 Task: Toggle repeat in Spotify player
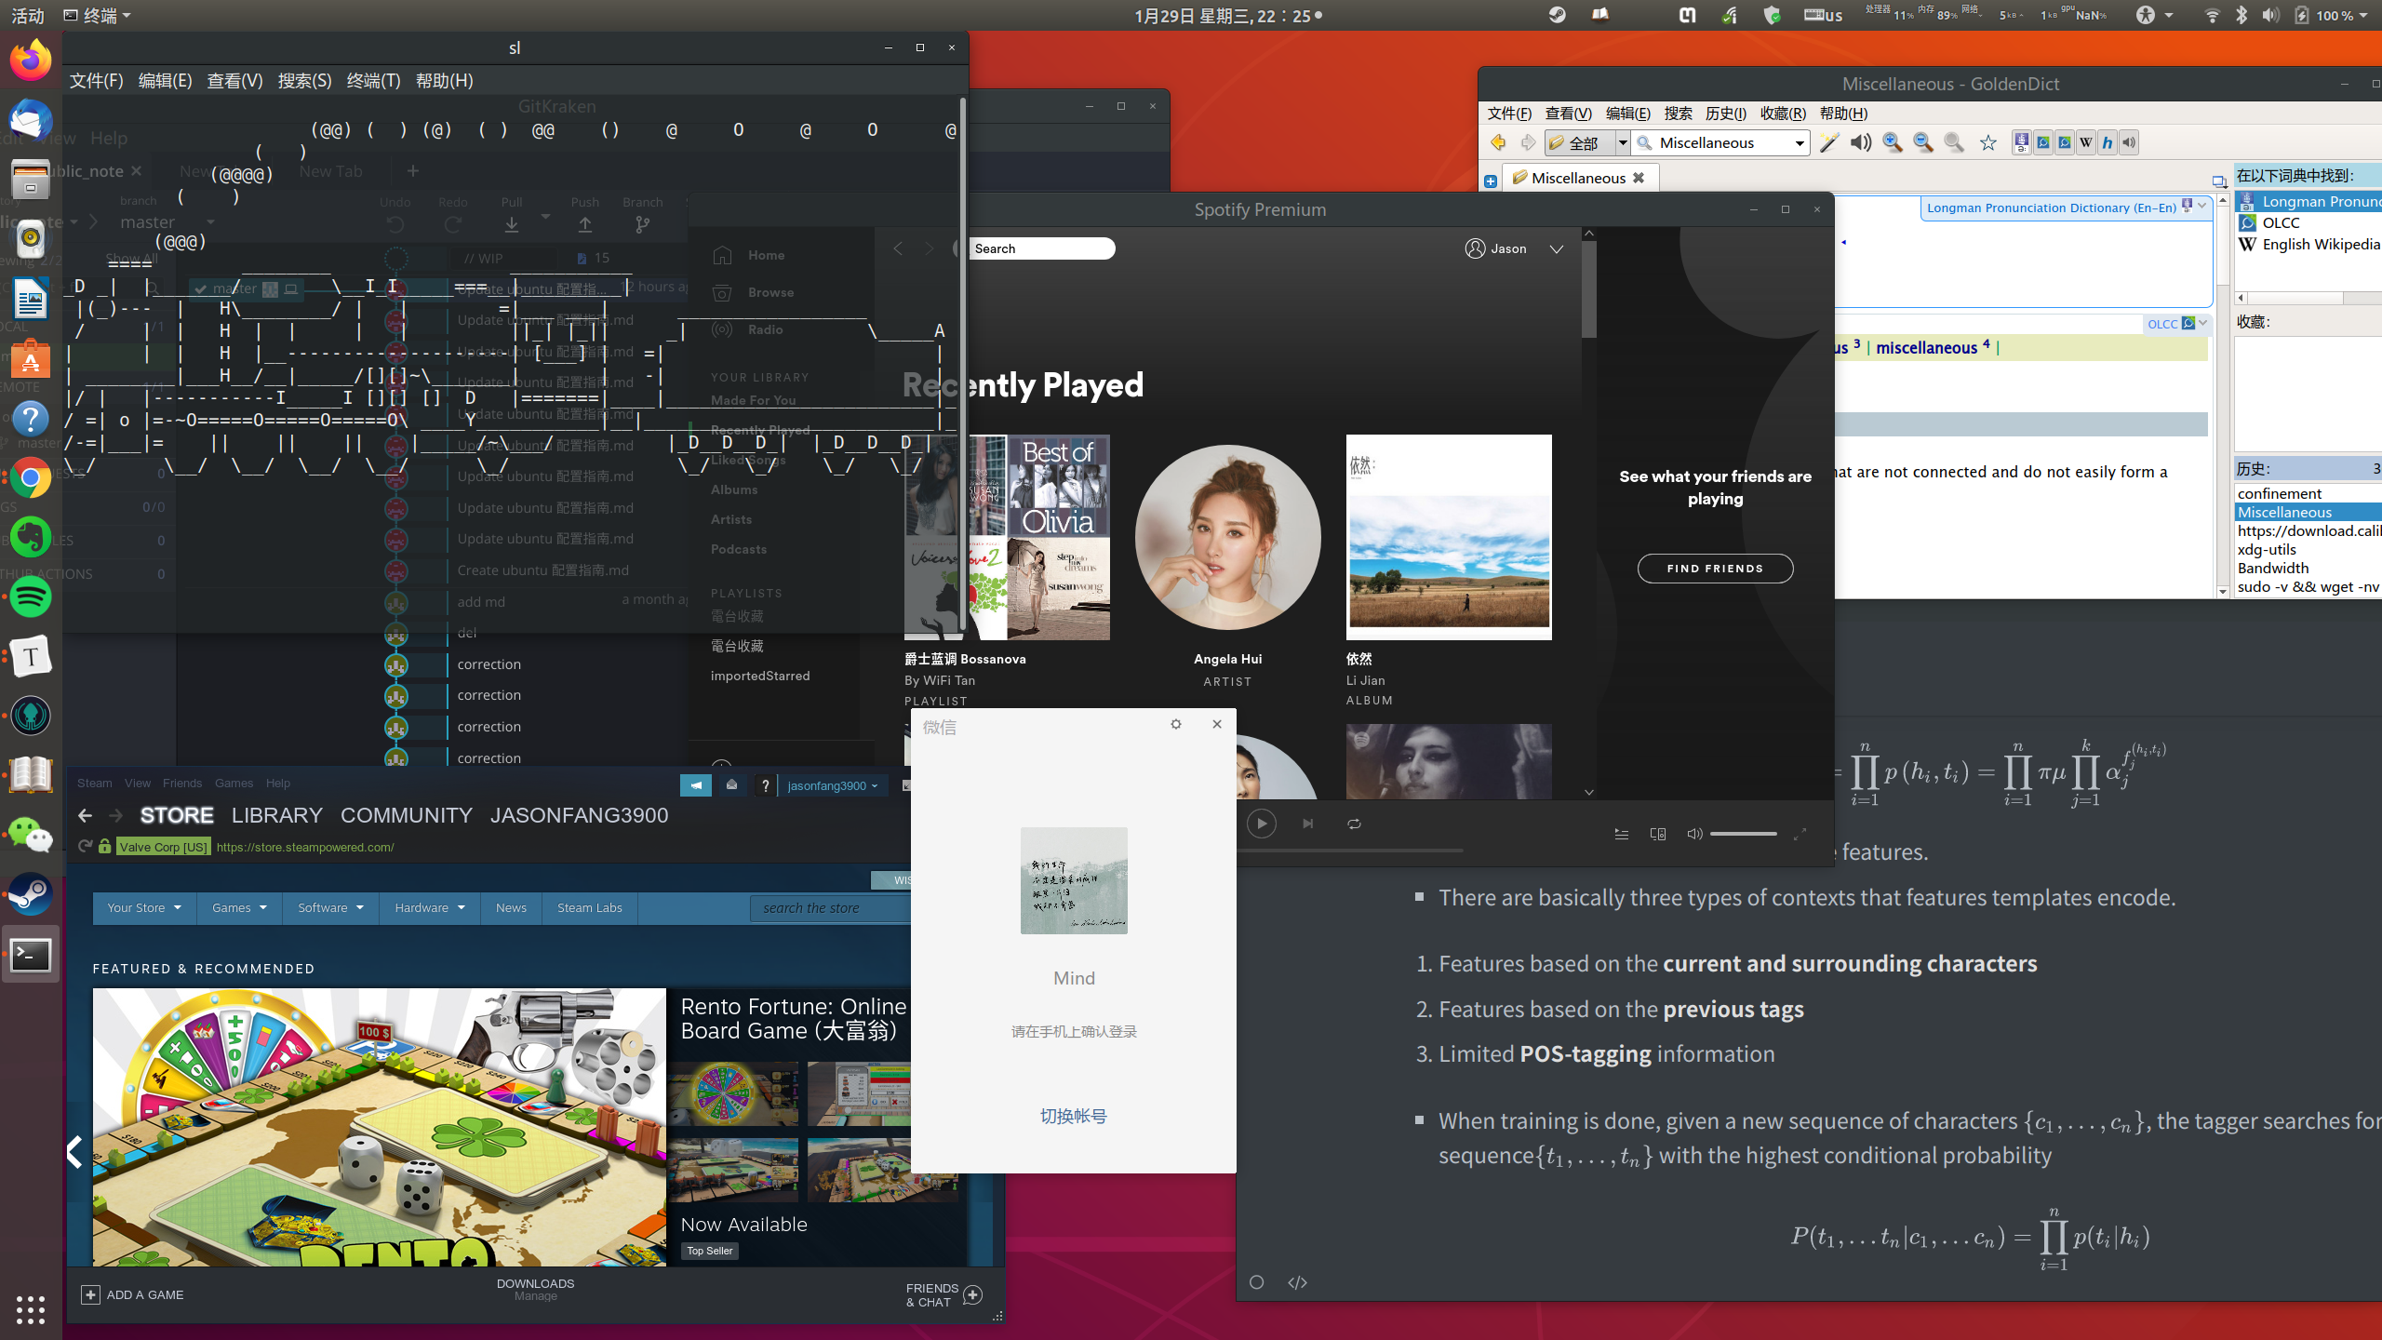pyautogui.click(x=1354, y=824)
